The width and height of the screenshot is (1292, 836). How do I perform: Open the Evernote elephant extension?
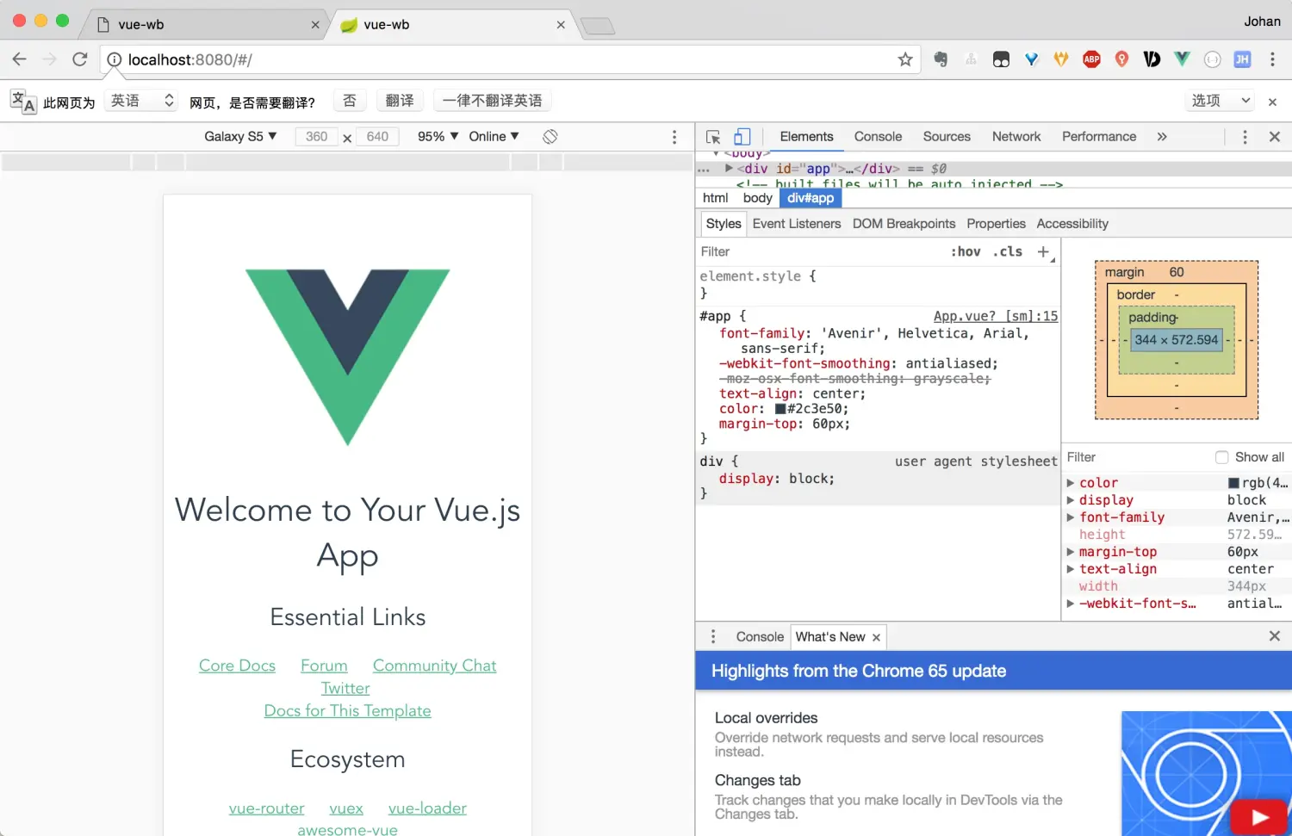941,59
